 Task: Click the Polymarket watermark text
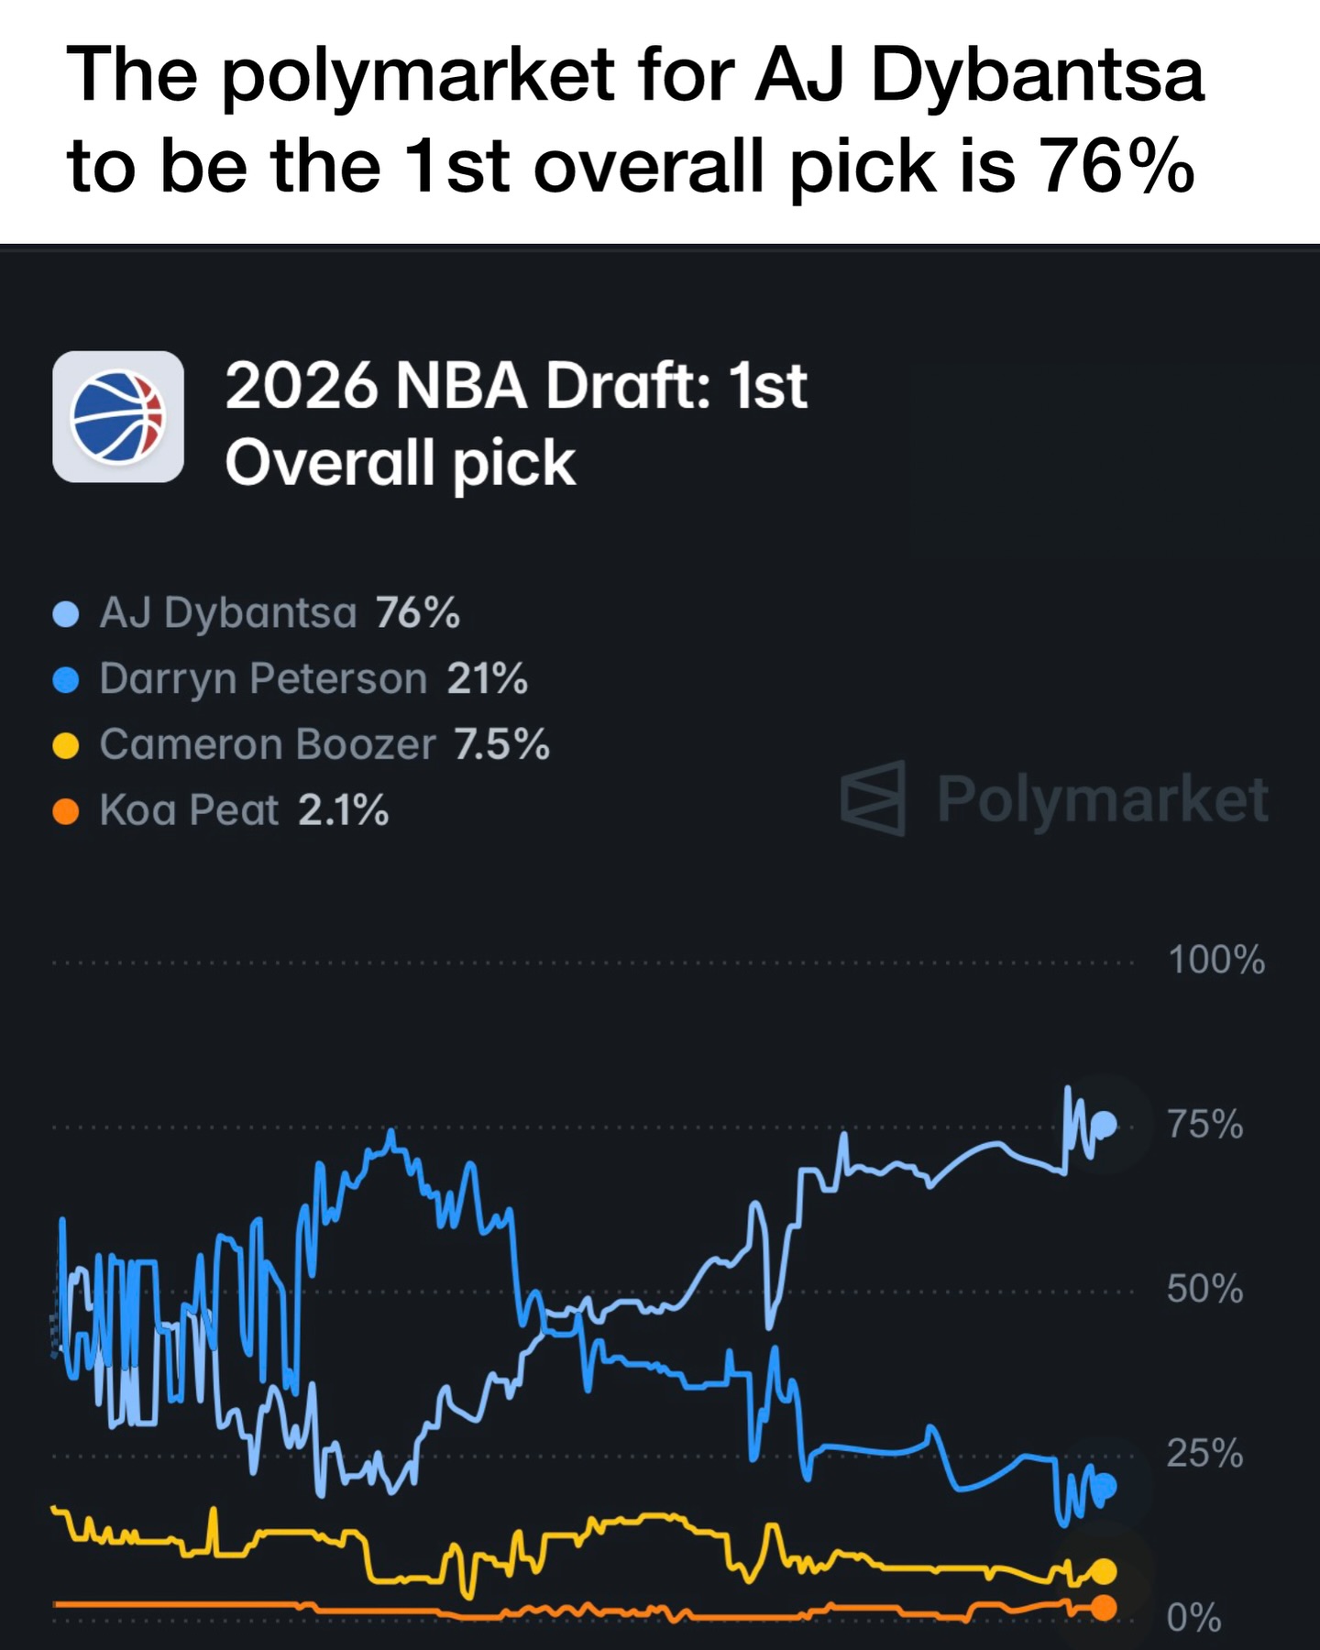tap(1102, 798)
